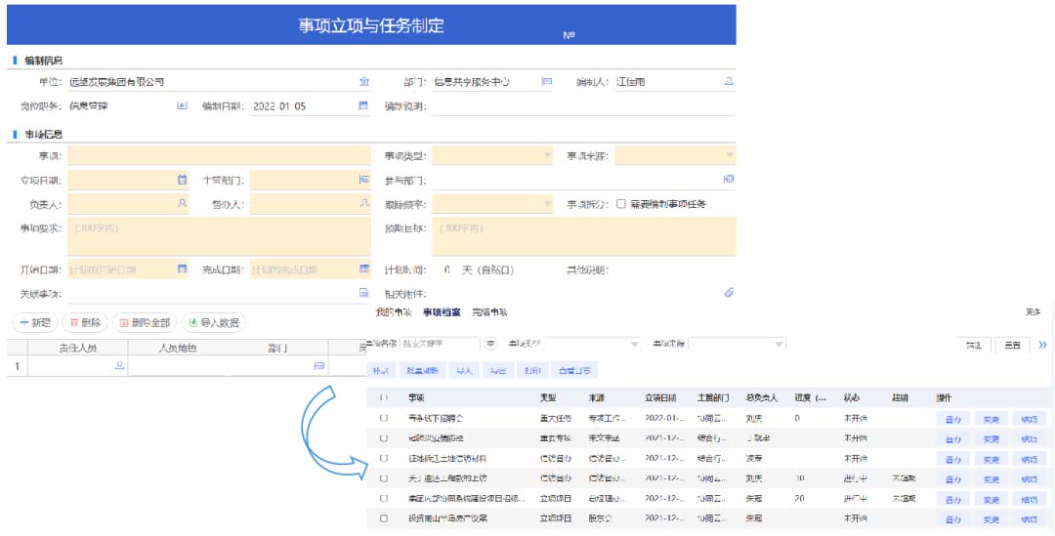Tick the checkbox for the 2022-01 重大任务 row
This screenshot has width=1055, height=536.
[384, 418]
